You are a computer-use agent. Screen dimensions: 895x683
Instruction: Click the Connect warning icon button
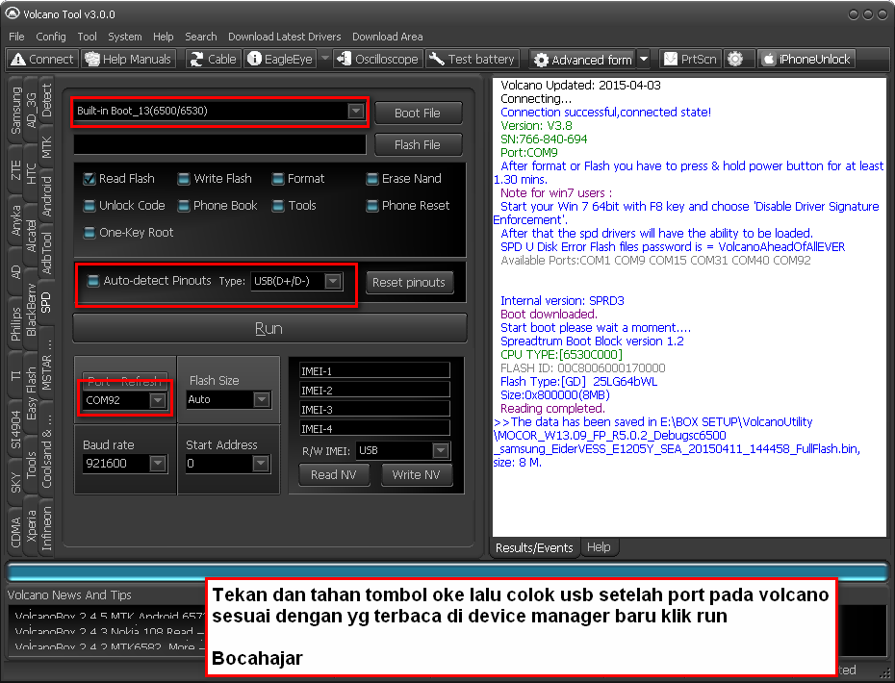point(42,59)
